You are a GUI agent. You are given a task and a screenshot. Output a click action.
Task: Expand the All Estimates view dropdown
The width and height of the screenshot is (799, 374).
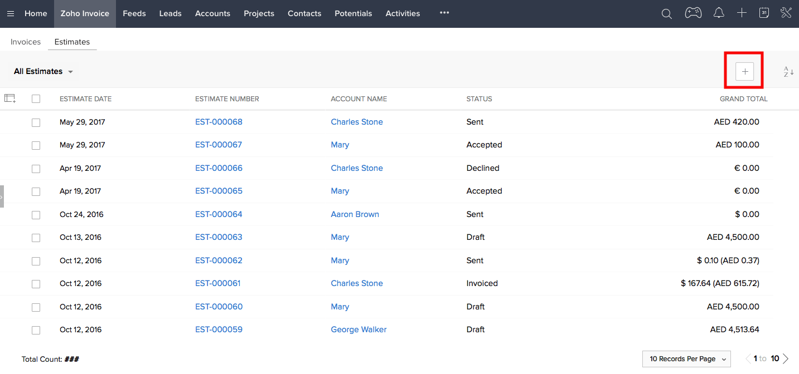pyautogui.click(x=43, y=72)
